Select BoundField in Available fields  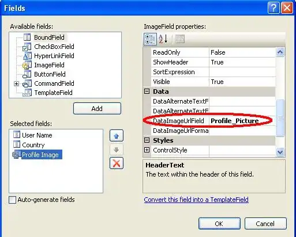point(49,37)
